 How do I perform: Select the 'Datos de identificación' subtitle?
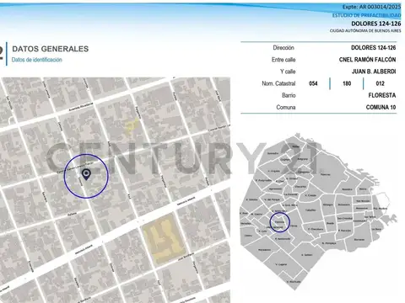tap(37, 60)
